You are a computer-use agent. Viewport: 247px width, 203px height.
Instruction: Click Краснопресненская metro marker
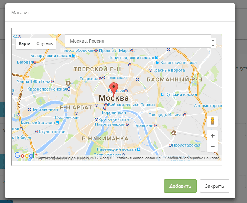coord(69,89)
